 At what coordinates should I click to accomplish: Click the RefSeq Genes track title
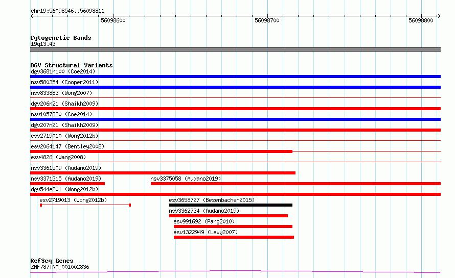pos(52,261)
